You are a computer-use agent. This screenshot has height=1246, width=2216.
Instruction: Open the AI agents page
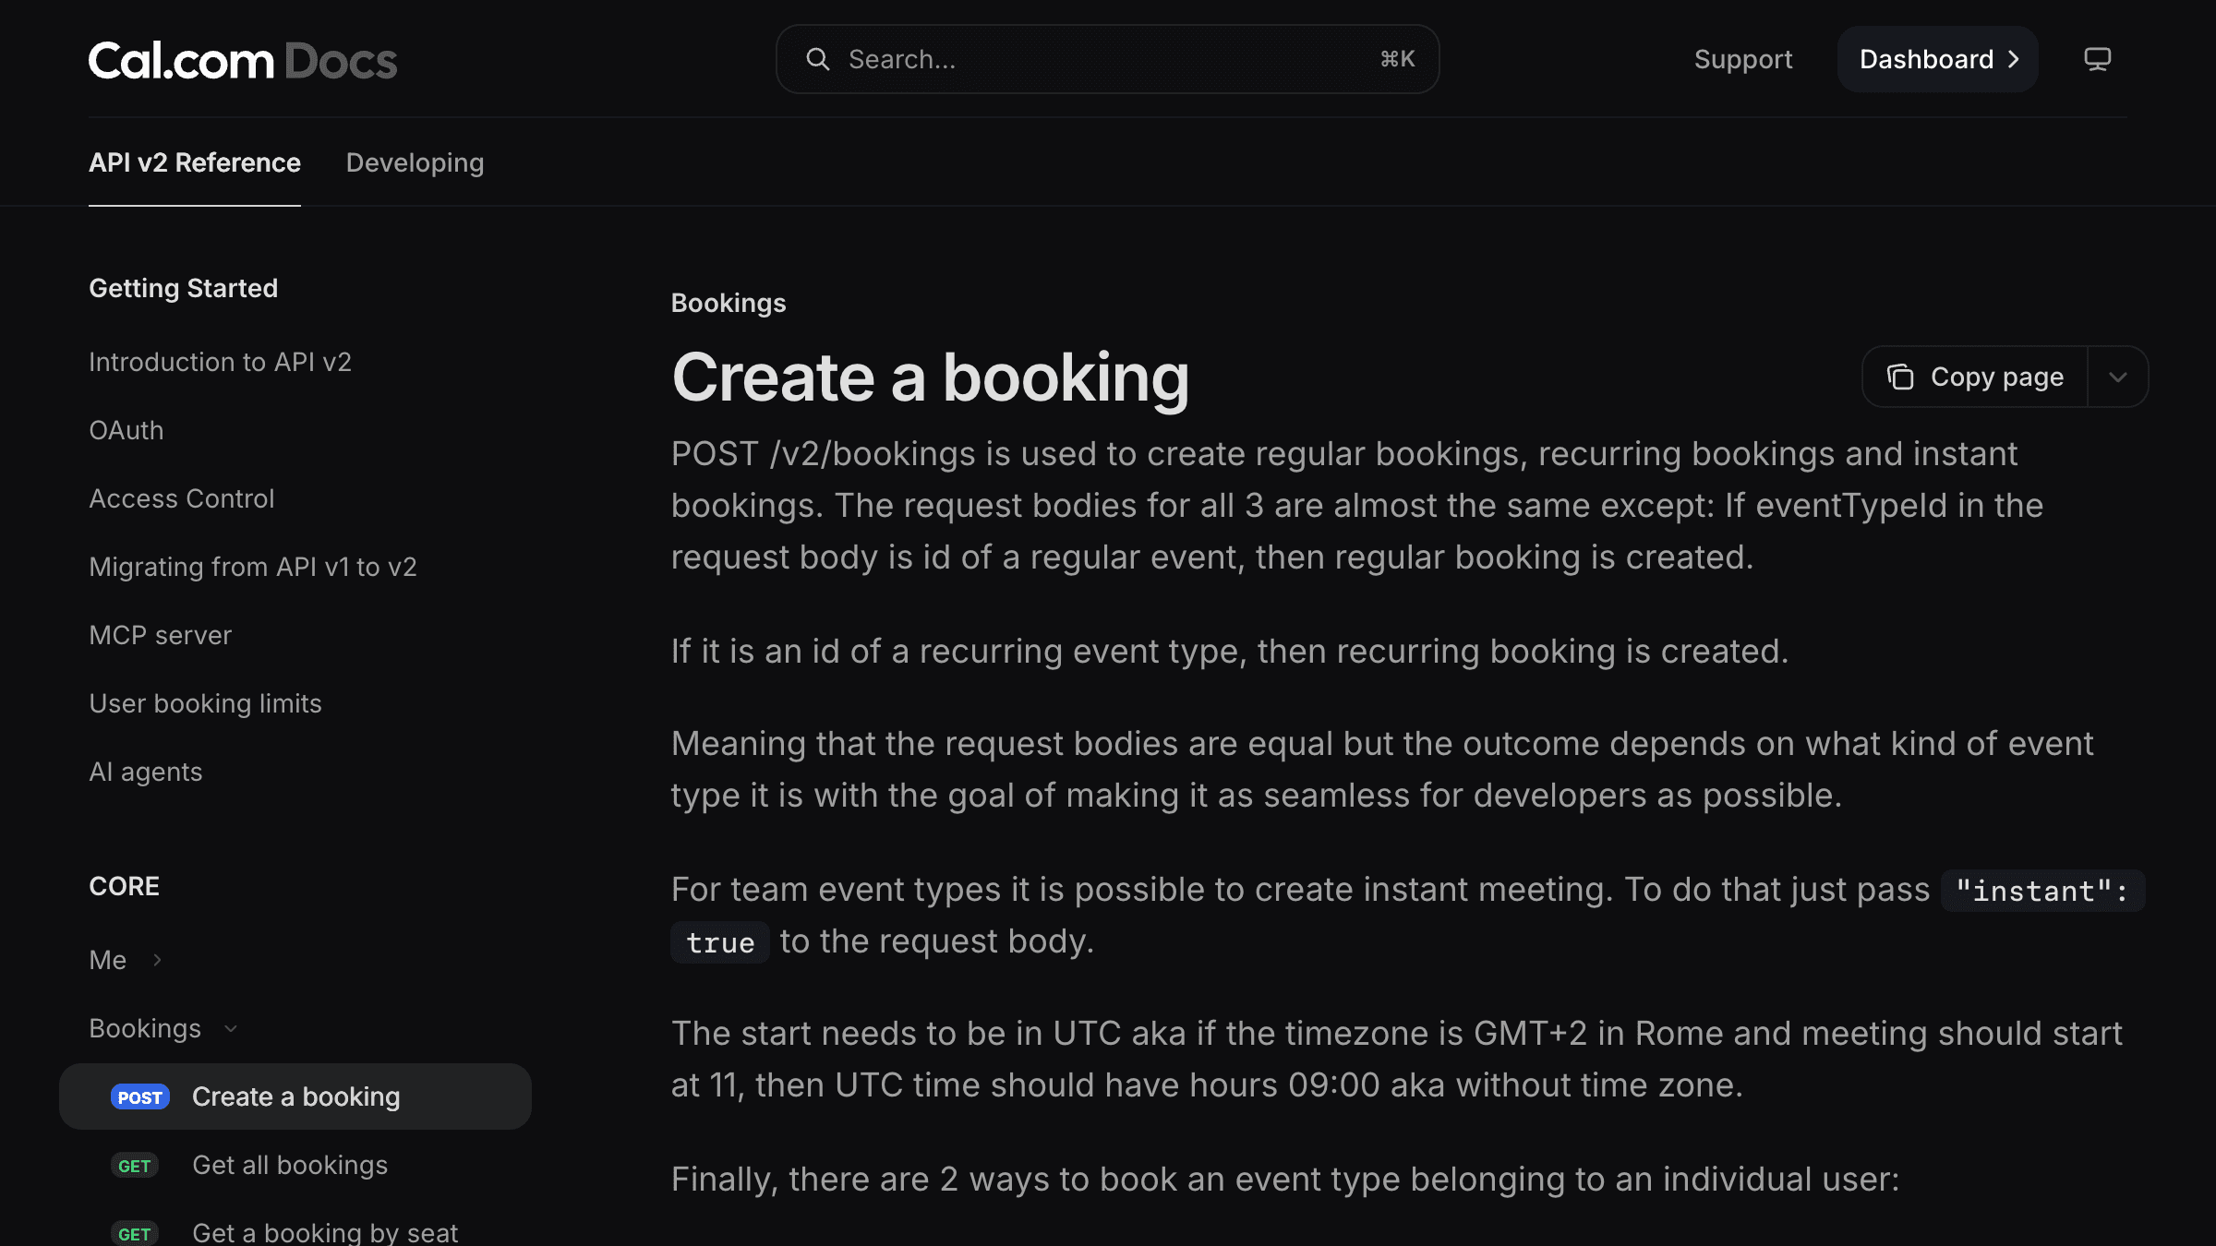tap(146, 772)
